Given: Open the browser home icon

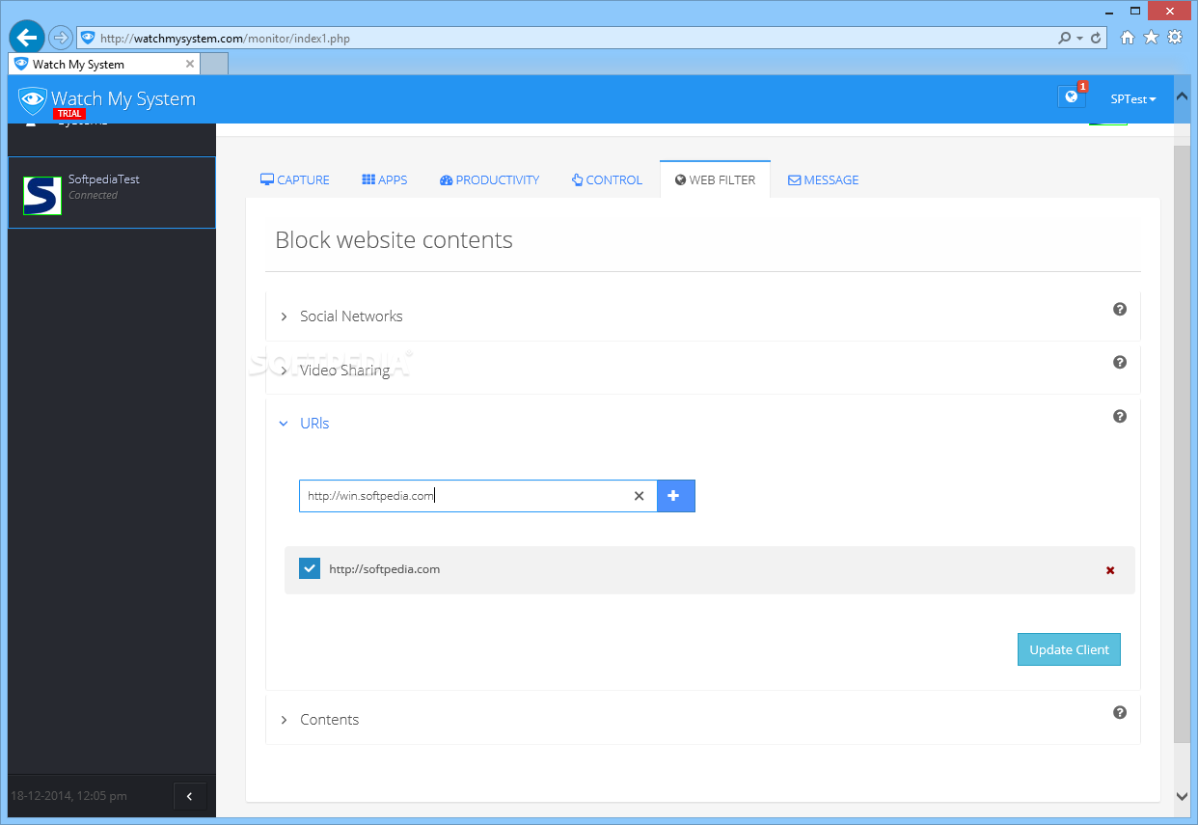Looking at the screenshot, I should point(1128,38).
